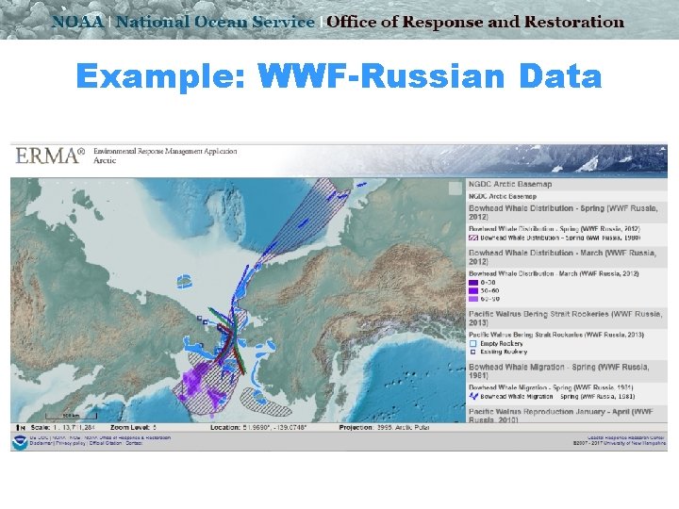Click the 'Example: WWF-Russian Data' slide heading
679x509 pixels.
click(339, 76)
